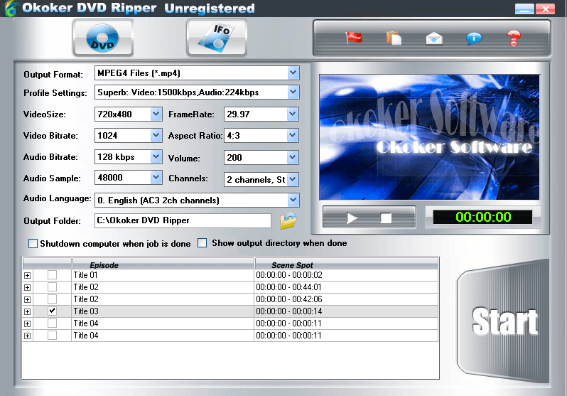Open the VideoSize dropdown showing 720x480
This screenshot has width=567, height=396.
[x=156, y=114]
